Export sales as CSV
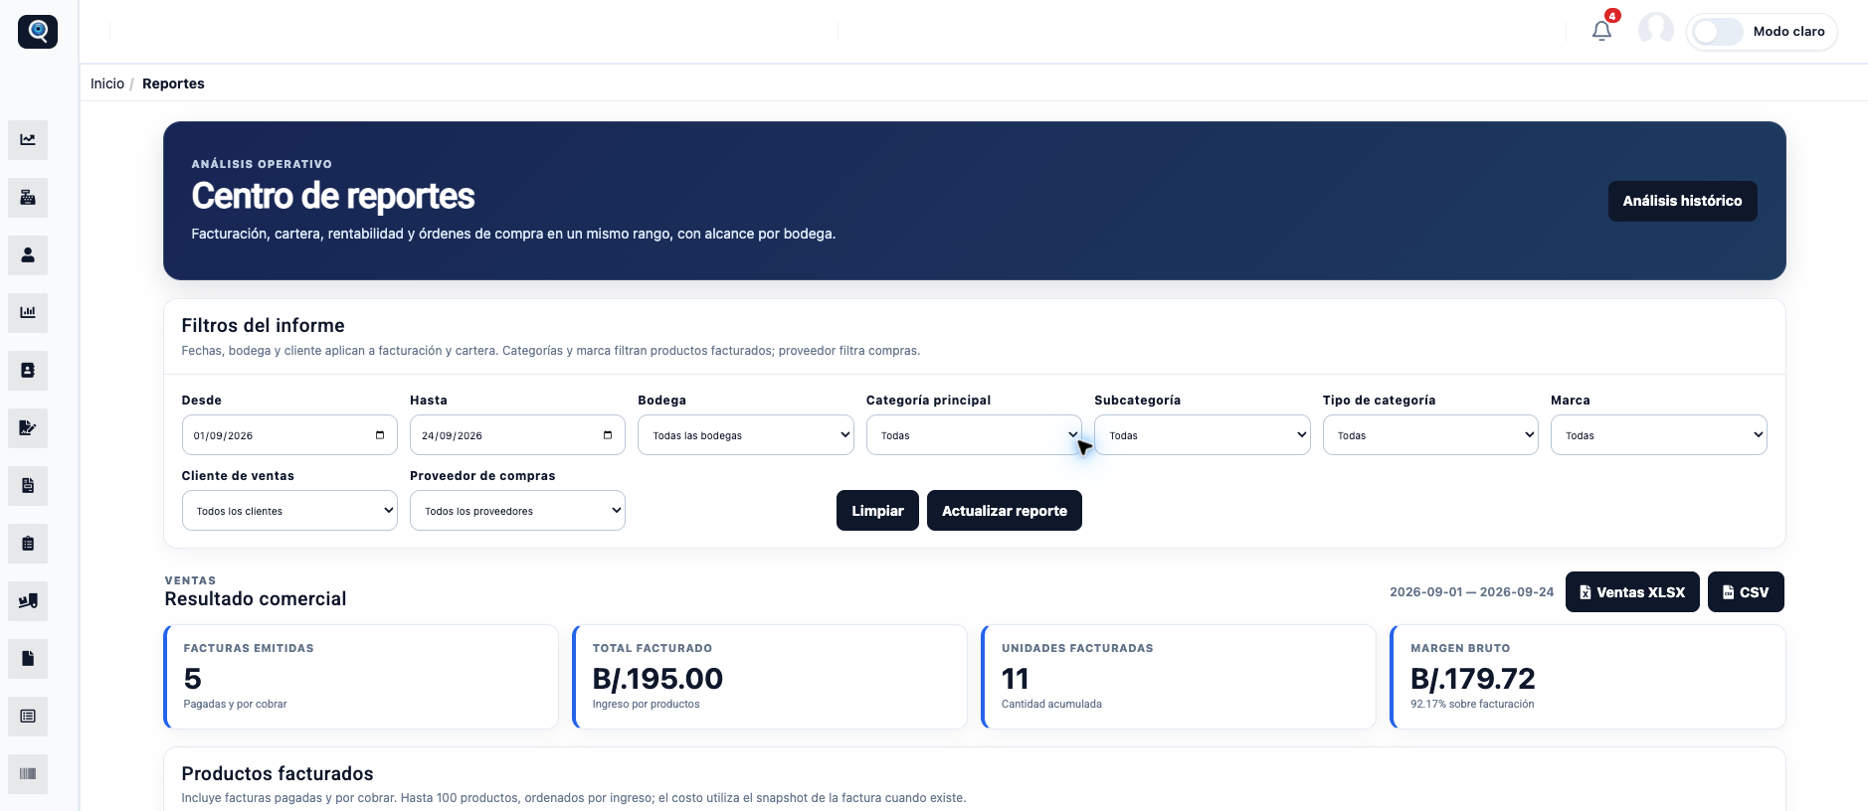 (x=1746, y=592)
